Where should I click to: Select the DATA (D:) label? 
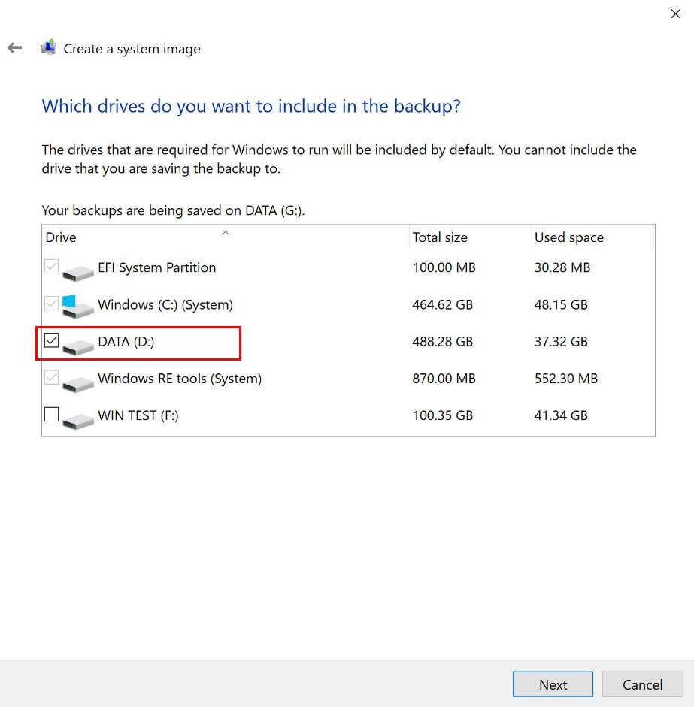(x=126, y=342)
